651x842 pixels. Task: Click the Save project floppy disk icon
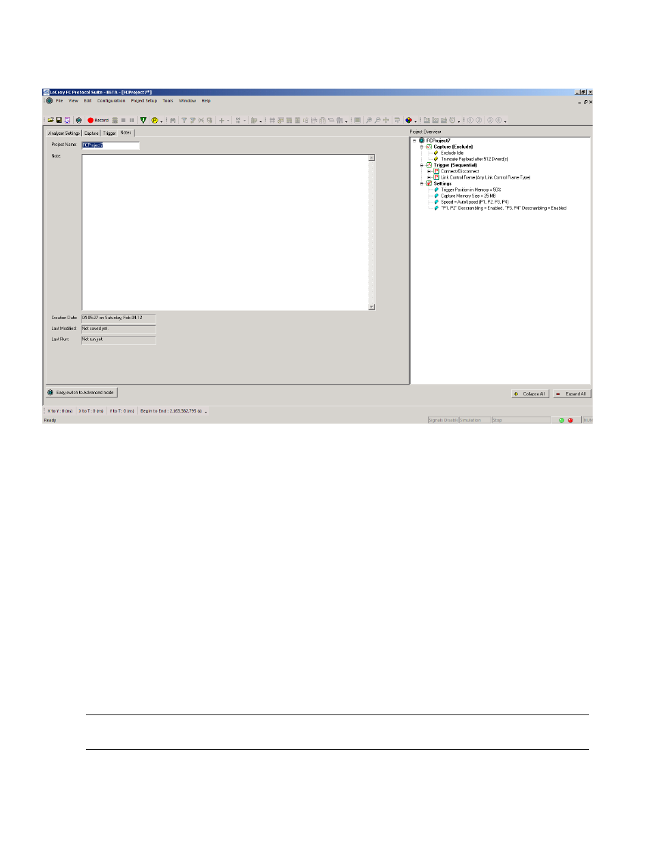59,120
